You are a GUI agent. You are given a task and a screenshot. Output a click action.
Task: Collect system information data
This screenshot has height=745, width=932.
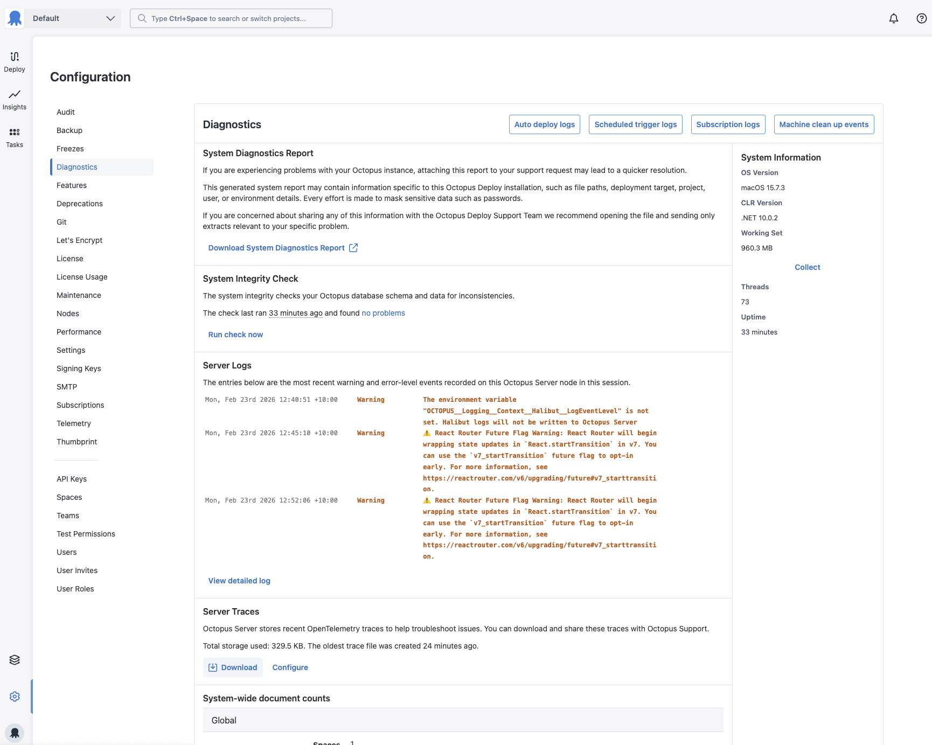[807, 267]
